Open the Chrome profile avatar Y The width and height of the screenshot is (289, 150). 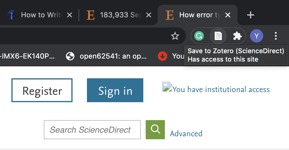pyautogui.click(x=257, y=36)
